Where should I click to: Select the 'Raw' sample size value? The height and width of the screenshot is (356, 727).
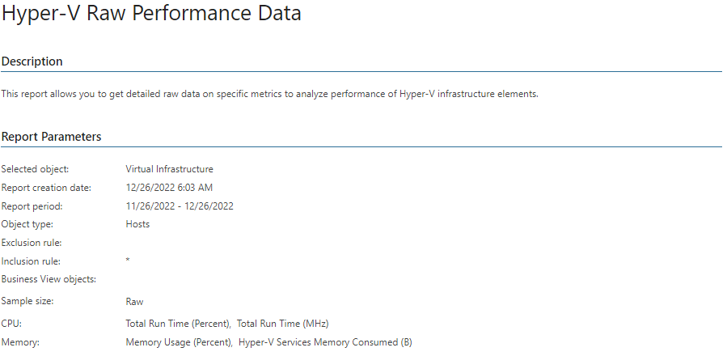(x=134, y=302)
